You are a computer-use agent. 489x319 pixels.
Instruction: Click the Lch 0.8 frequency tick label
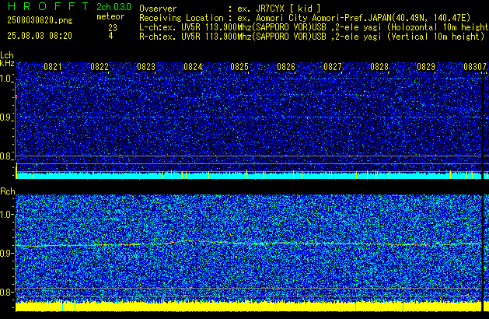pos(6,156)
